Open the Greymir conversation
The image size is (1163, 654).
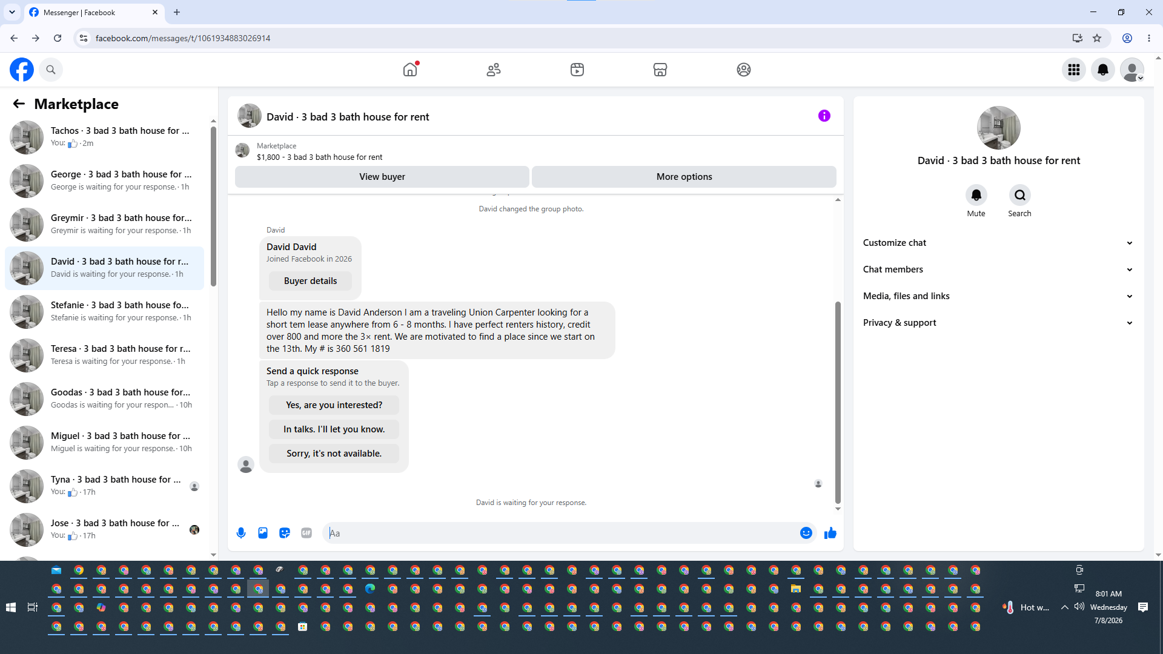pos(104,225)
